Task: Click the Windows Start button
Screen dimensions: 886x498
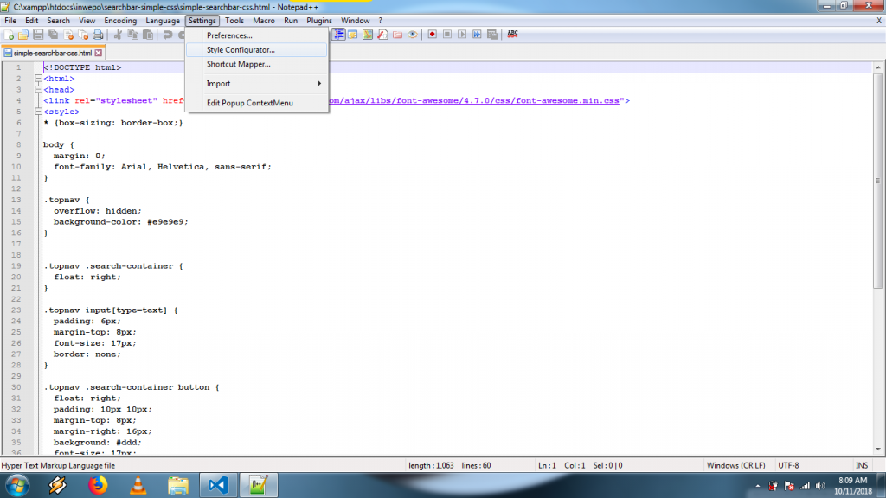Action: [17, 485]
